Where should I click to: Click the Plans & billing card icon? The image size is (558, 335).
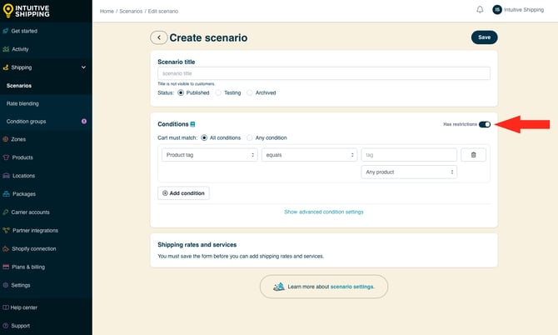(x=6, y=267)
